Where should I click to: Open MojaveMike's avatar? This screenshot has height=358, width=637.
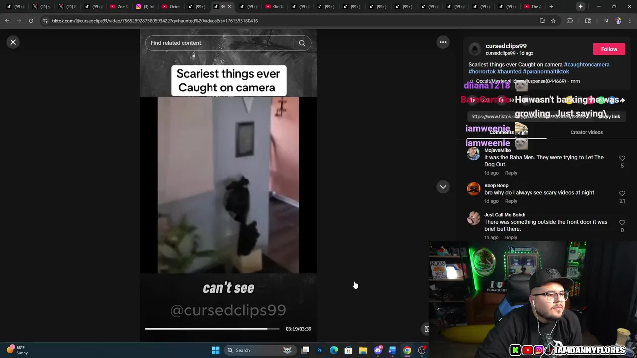473,154
